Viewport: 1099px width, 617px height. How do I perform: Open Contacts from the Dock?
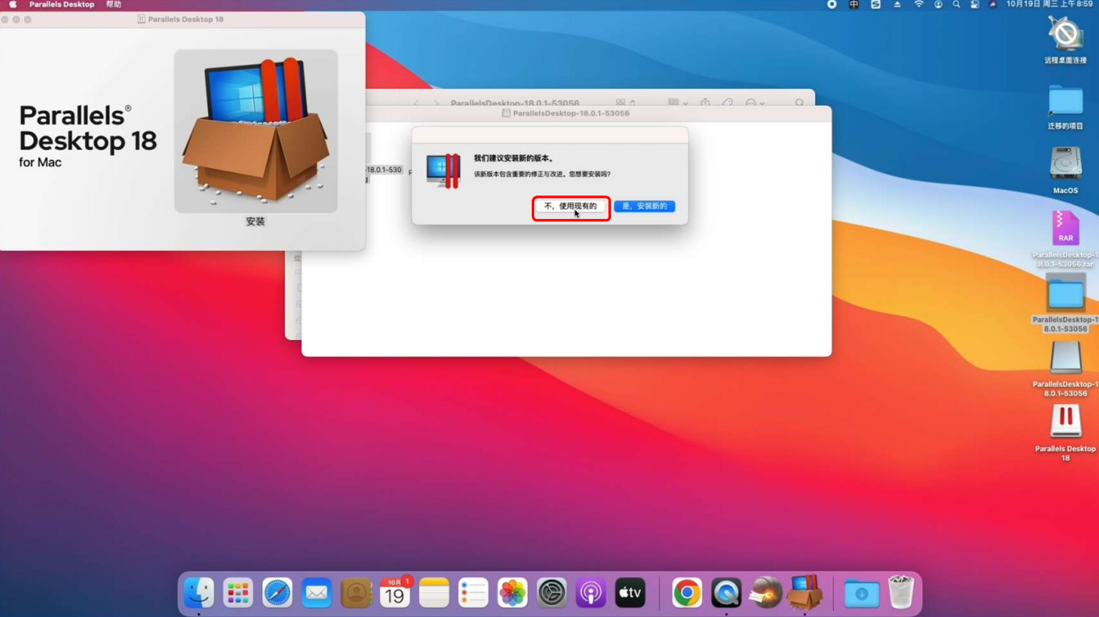pyautogui.click(x=356, y=594)
